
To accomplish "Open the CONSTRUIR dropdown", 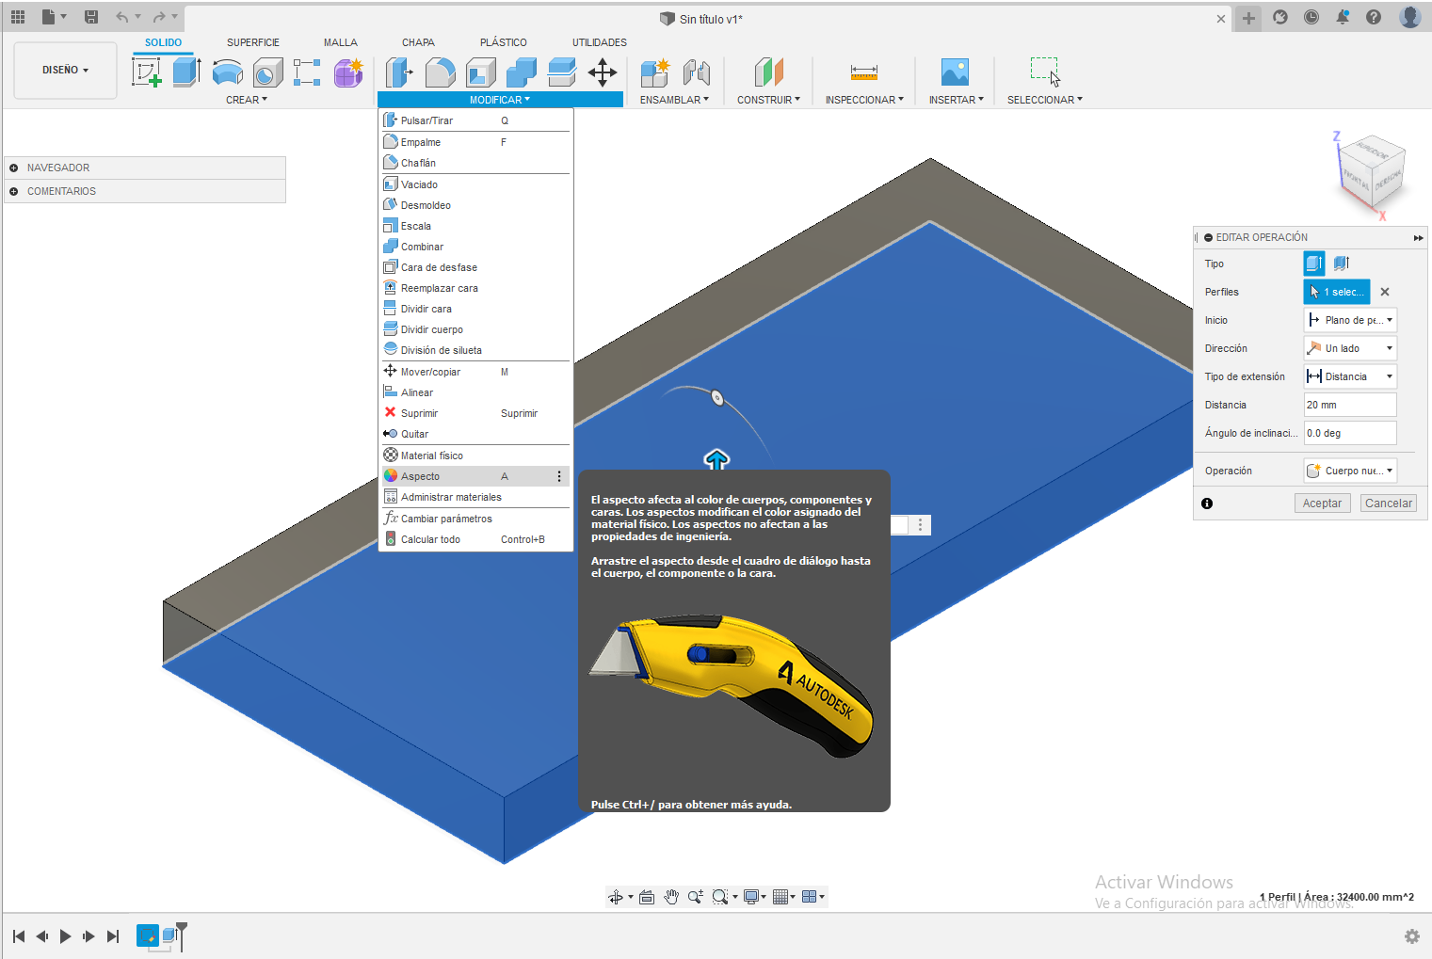I will (x=768, y=100).
